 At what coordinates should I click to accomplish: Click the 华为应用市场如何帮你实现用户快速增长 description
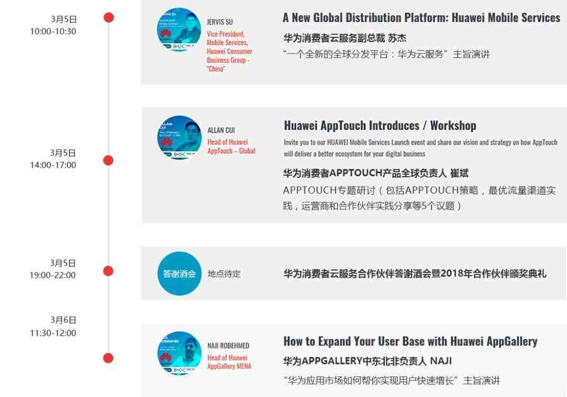392,380
